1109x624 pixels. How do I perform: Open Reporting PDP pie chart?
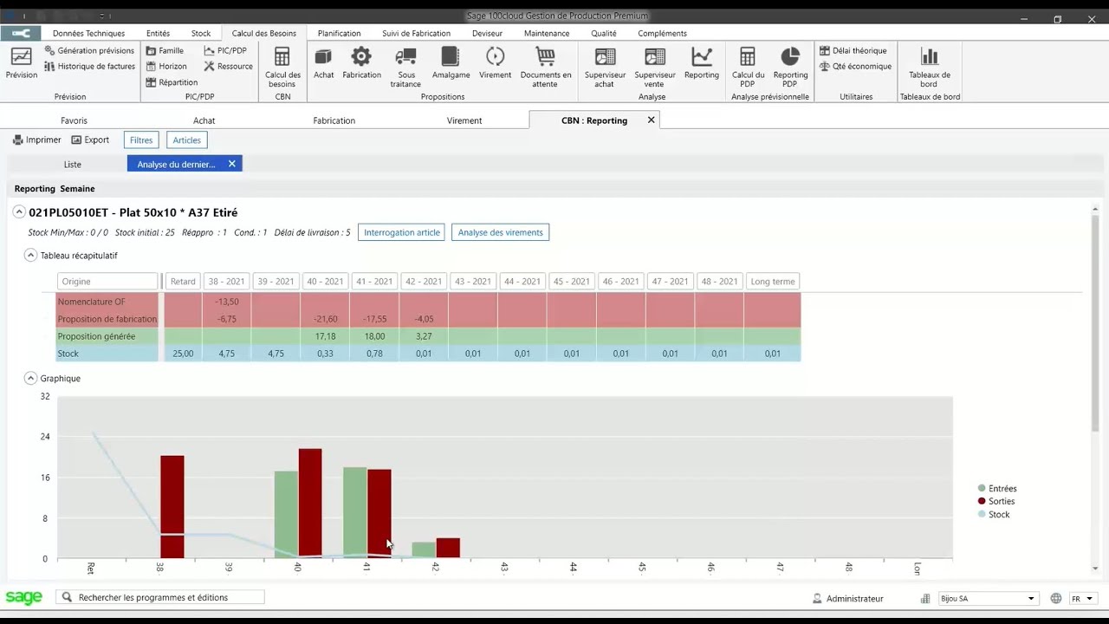pos(790,67)
